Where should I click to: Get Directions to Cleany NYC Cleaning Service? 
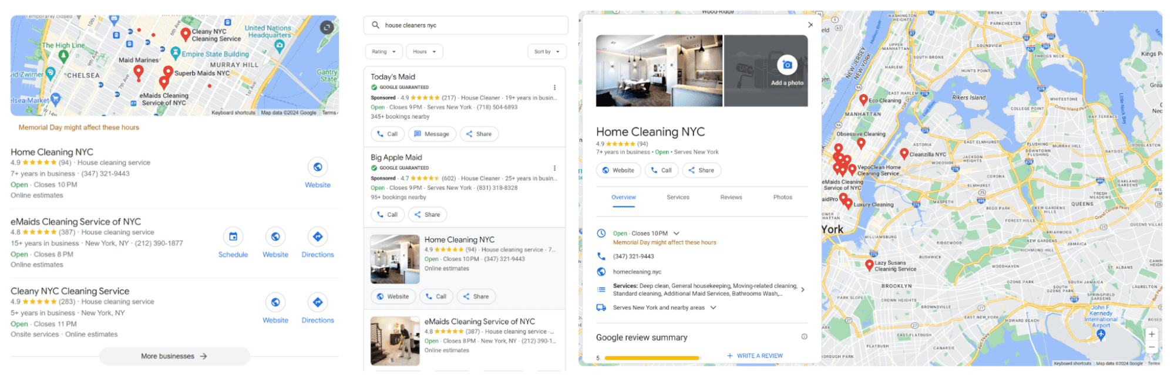(318, 303)
